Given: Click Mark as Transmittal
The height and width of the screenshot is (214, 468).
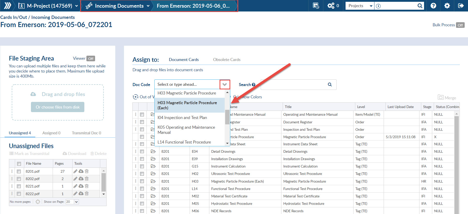Looking at the screenshot, I should tap(29, 153).
